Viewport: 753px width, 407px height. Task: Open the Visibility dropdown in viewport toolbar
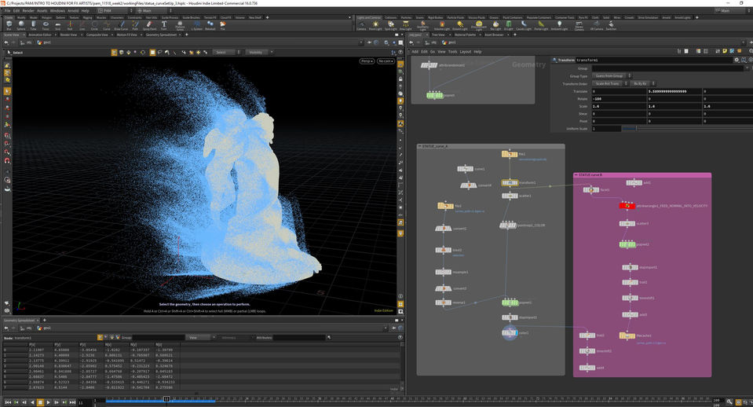point(260,53)
